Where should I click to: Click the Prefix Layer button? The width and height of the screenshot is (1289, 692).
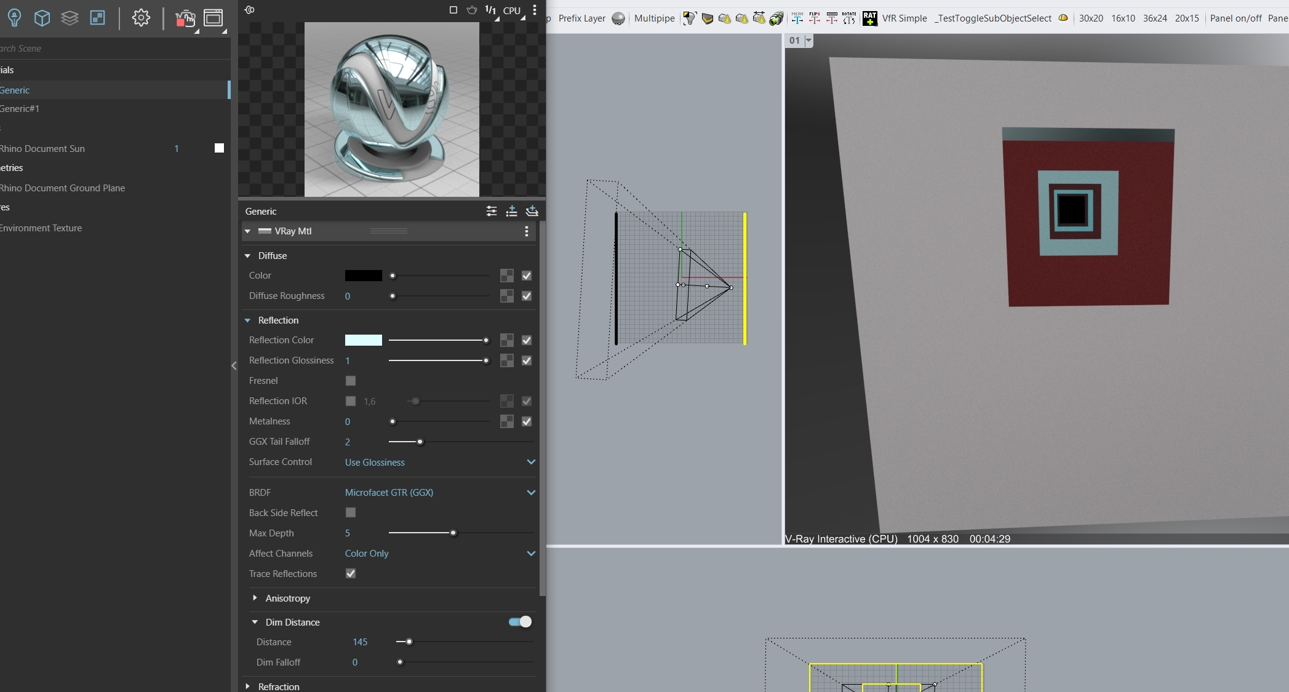(x=581, y=18)
